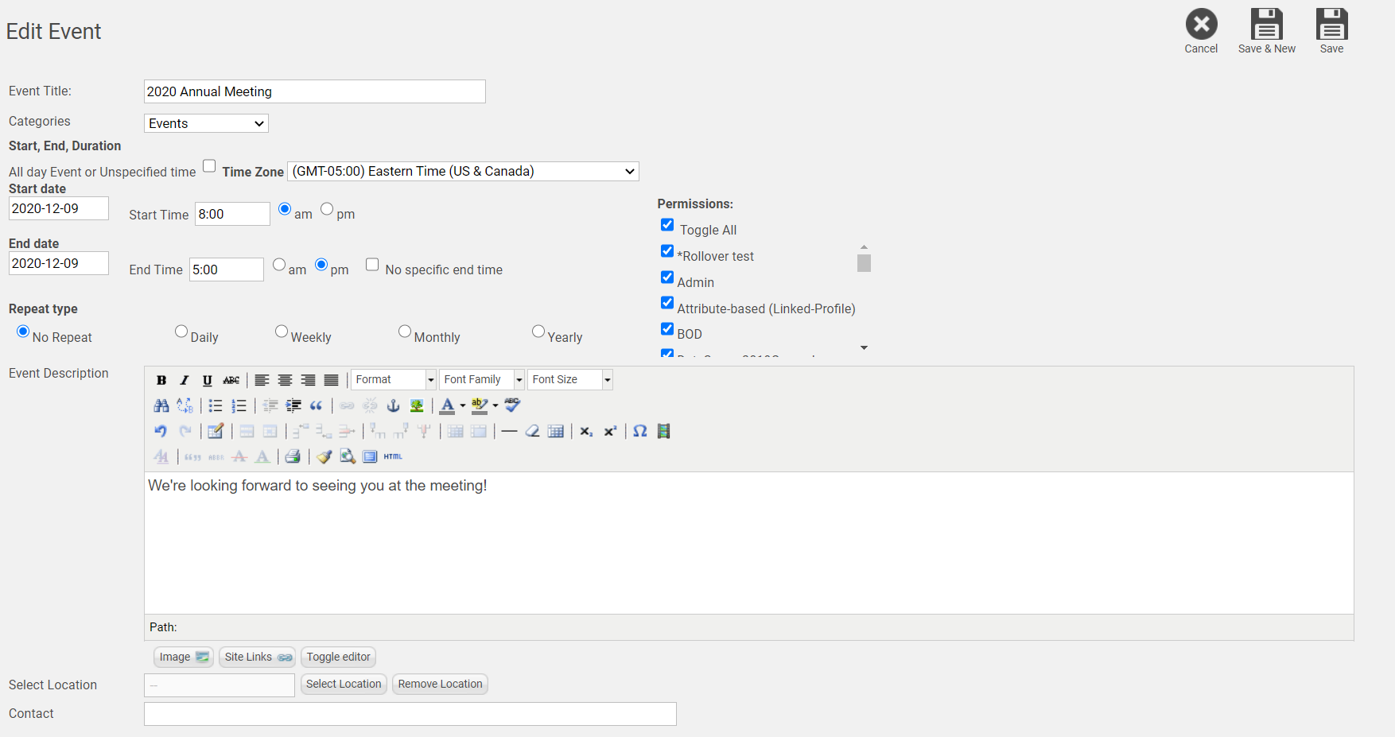
Task: Choose the Weekly repeat type
Action: pyautogui.click(x=282, y=332)
